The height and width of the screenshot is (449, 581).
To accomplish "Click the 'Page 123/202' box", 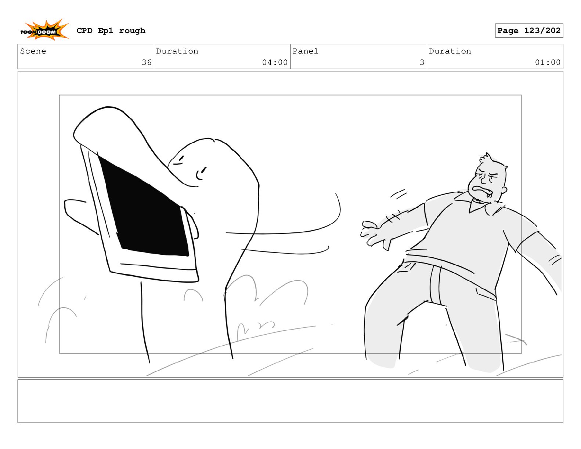I will click(529, 30).
